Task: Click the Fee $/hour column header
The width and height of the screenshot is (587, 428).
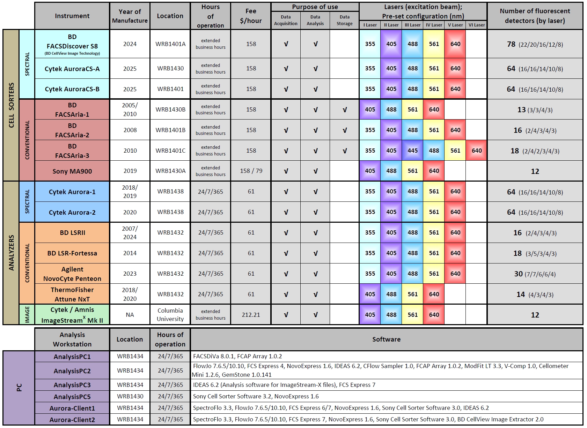Action: click(251, 16)
